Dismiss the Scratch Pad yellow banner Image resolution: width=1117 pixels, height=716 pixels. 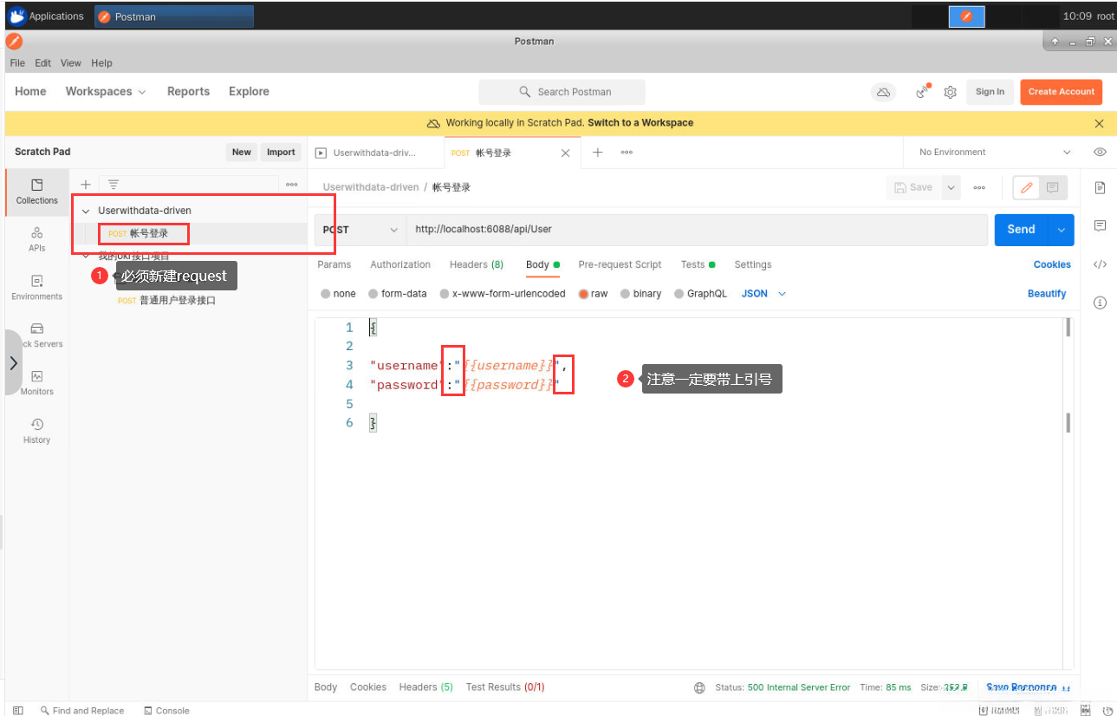[1100, 123]
